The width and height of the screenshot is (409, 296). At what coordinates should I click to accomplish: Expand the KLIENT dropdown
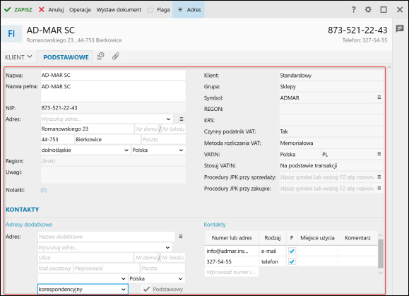(18, 57)
